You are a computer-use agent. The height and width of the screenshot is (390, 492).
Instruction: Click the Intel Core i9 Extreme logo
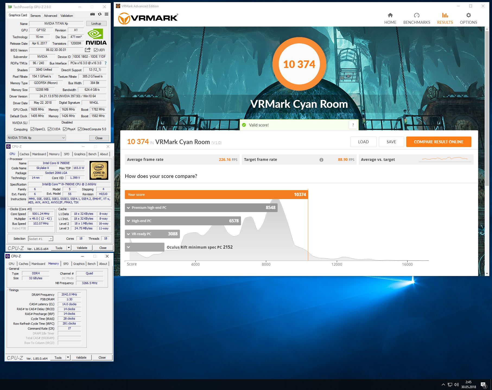click(99, 170)
